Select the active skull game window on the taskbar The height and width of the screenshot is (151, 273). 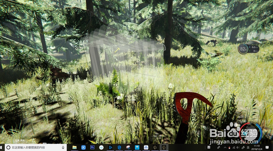point(164,147)
